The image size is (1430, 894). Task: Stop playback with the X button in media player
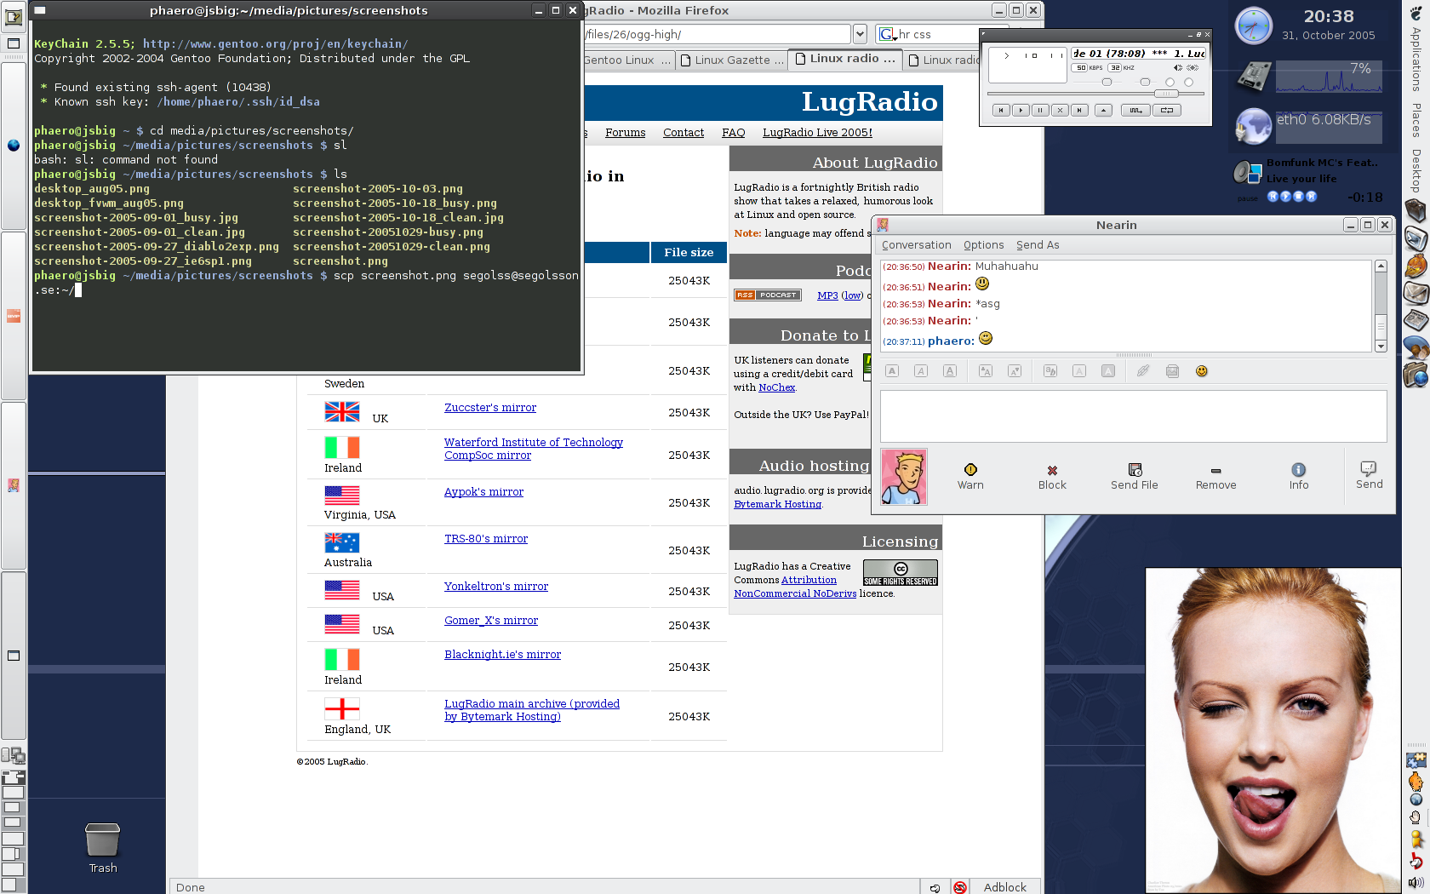(x=1060, y=110)
